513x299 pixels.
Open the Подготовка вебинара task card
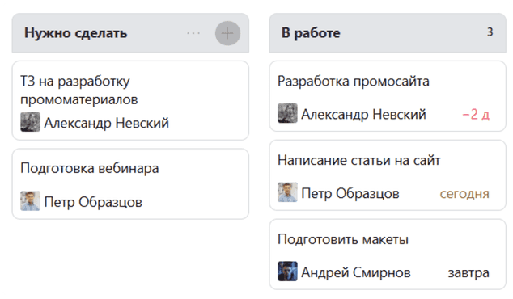[x=130, y=184]
